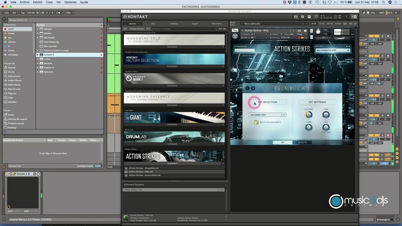The width and height of the screenshot is (402, 226).
Task: Toggle Ableton Key map mode
Action: [x=373, y=13]
